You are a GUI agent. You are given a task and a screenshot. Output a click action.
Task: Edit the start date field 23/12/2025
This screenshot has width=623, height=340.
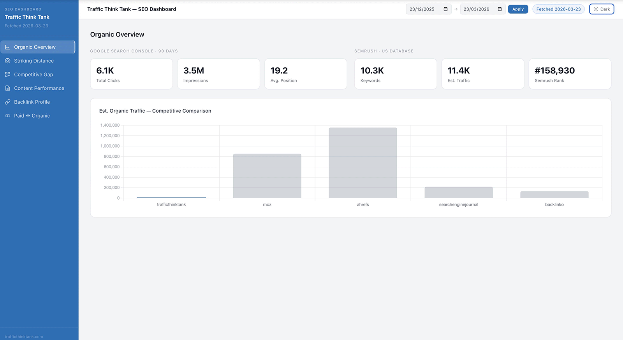coord(429,9)
